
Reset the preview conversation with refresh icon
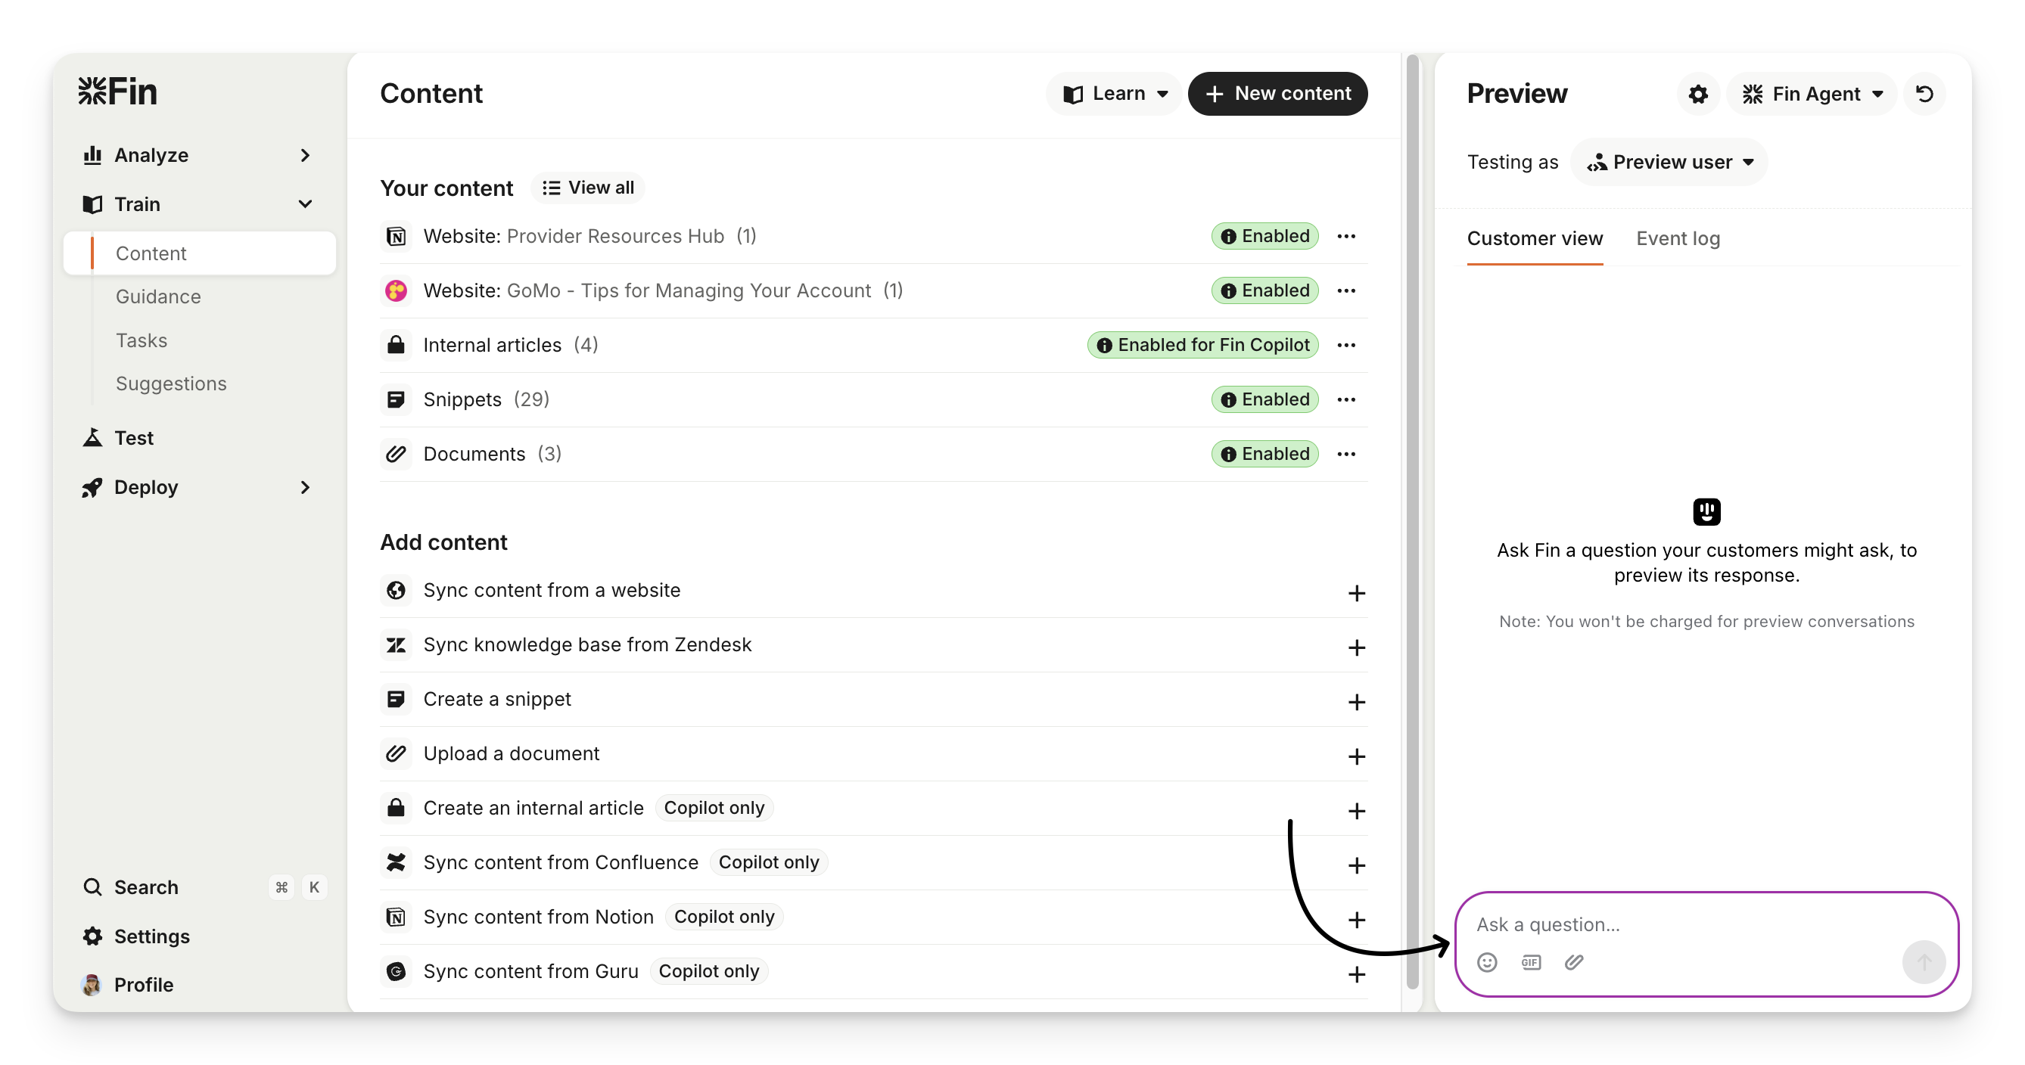(x=1924, y=95)
